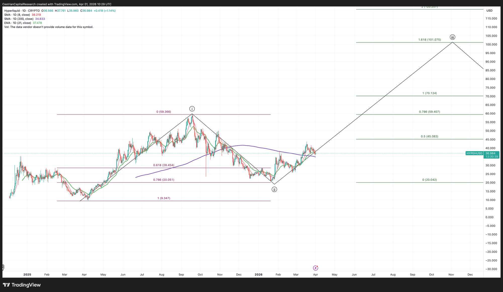Click the TradingView logo
This screenshot has height=292, width=503.
tap(22, 285)
